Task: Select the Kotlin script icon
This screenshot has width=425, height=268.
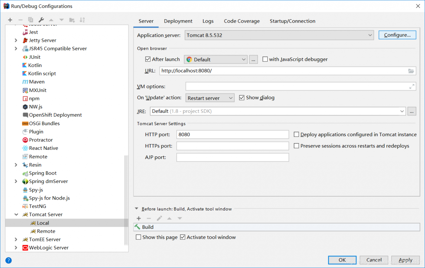Action: 25,73
